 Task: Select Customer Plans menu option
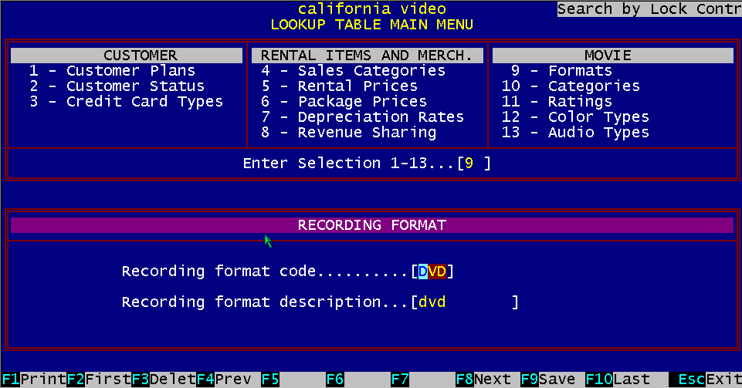tap(112, 71)
